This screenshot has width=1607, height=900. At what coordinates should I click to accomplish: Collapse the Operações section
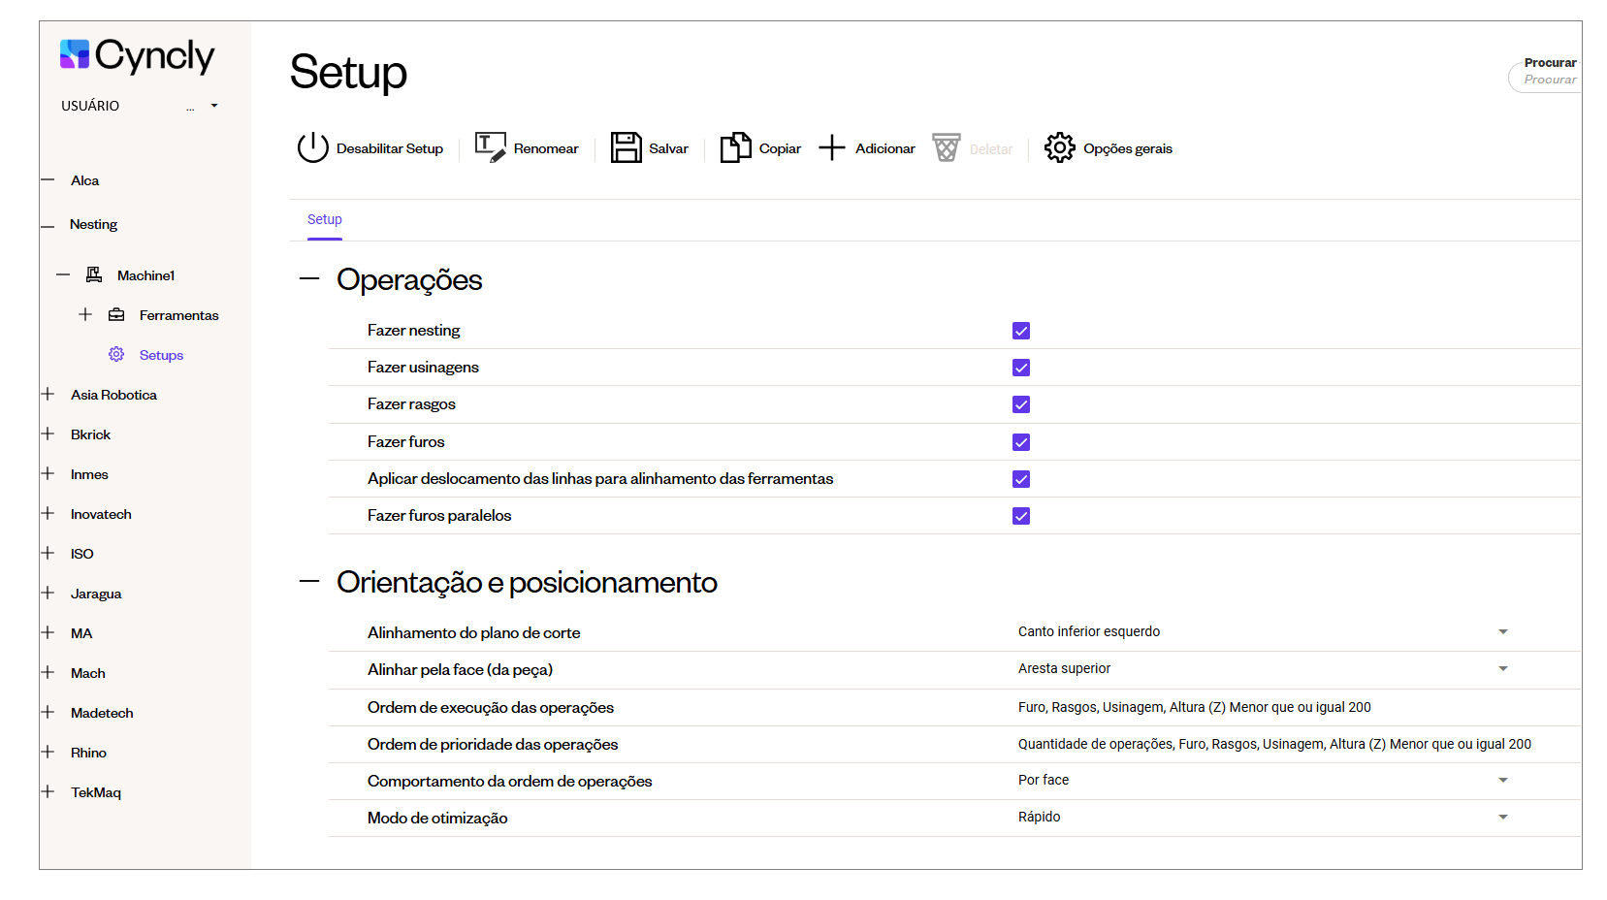[x=309, y=279]
